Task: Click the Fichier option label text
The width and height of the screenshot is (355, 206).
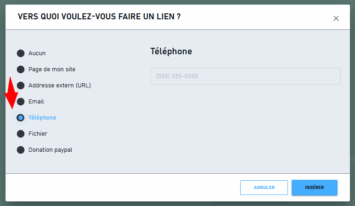Action: pyautogui.click(x=38, y=134)
